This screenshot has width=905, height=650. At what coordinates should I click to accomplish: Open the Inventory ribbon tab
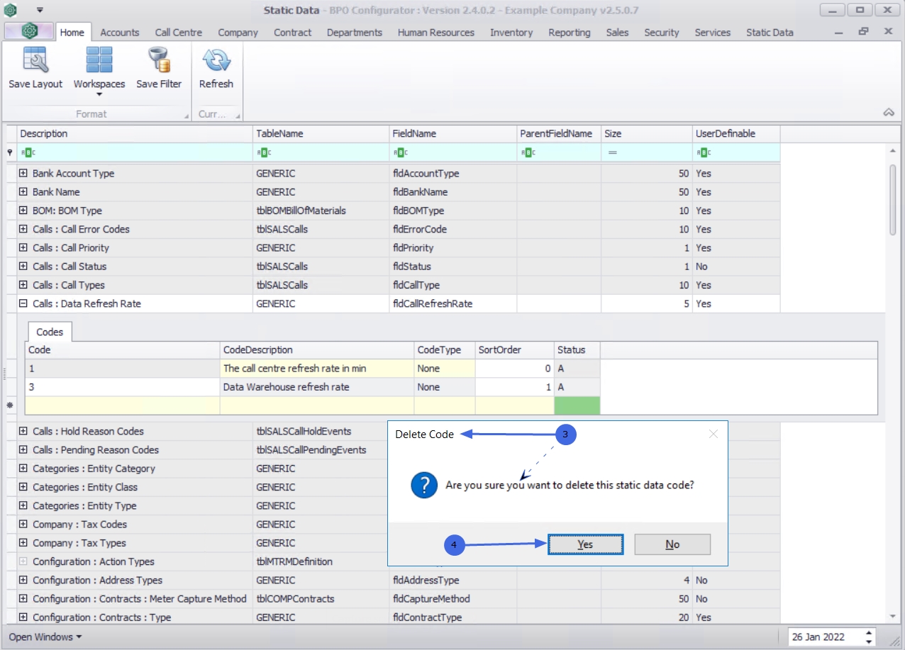pos(511,33)
